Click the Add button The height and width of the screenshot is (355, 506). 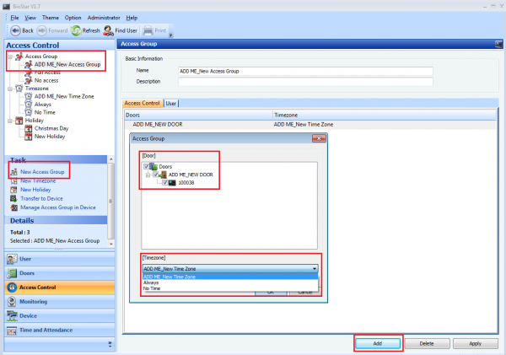375,343
